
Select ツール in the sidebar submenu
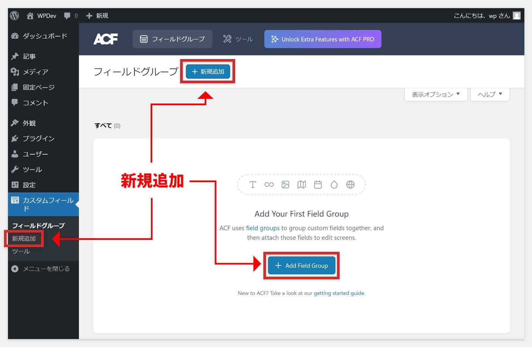coord(21,251)
